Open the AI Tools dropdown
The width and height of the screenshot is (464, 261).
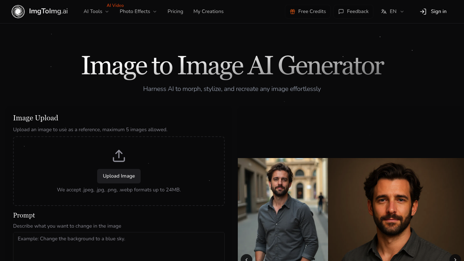(x=96, y=11)
